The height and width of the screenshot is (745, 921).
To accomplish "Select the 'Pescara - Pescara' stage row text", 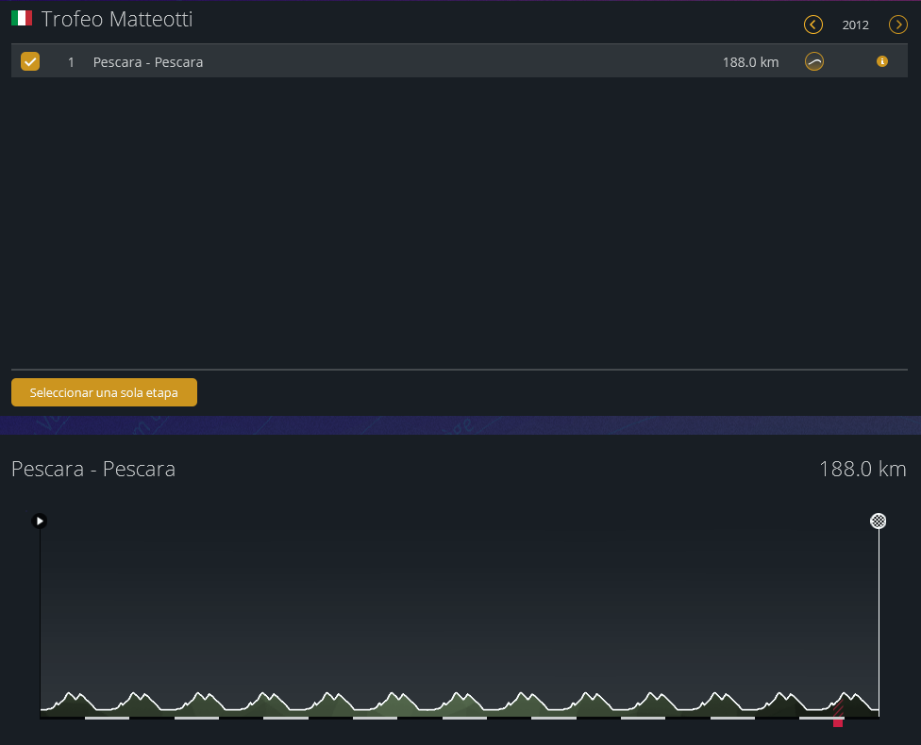I will click(148, 62).
